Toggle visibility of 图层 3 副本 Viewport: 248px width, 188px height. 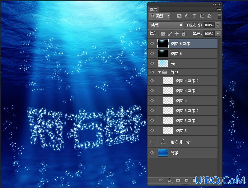(x=152, y=120)
